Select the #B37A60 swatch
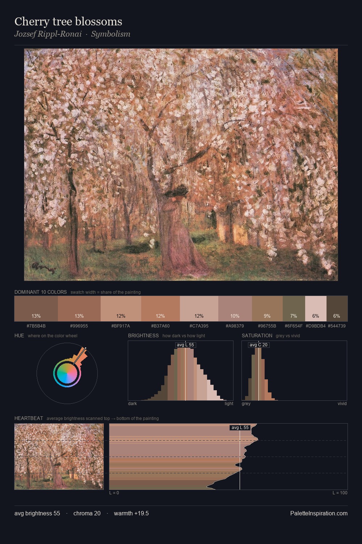Image resolution: width=362 pixels, height=544 pixels. point(160,309)
